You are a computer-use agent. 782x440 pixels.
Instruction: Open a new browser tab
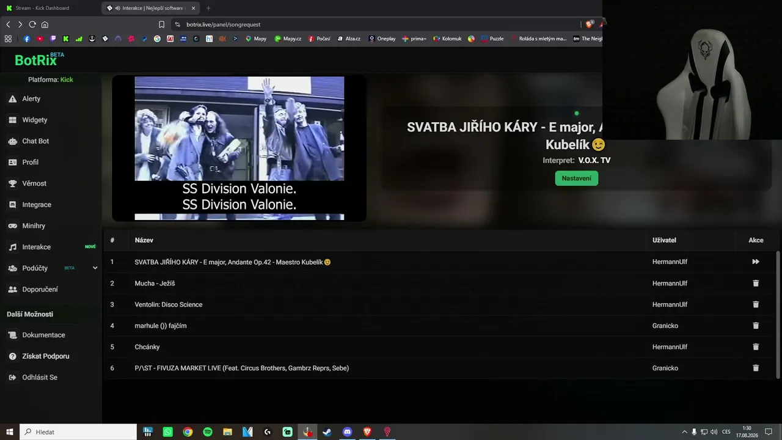pos(208,8)
